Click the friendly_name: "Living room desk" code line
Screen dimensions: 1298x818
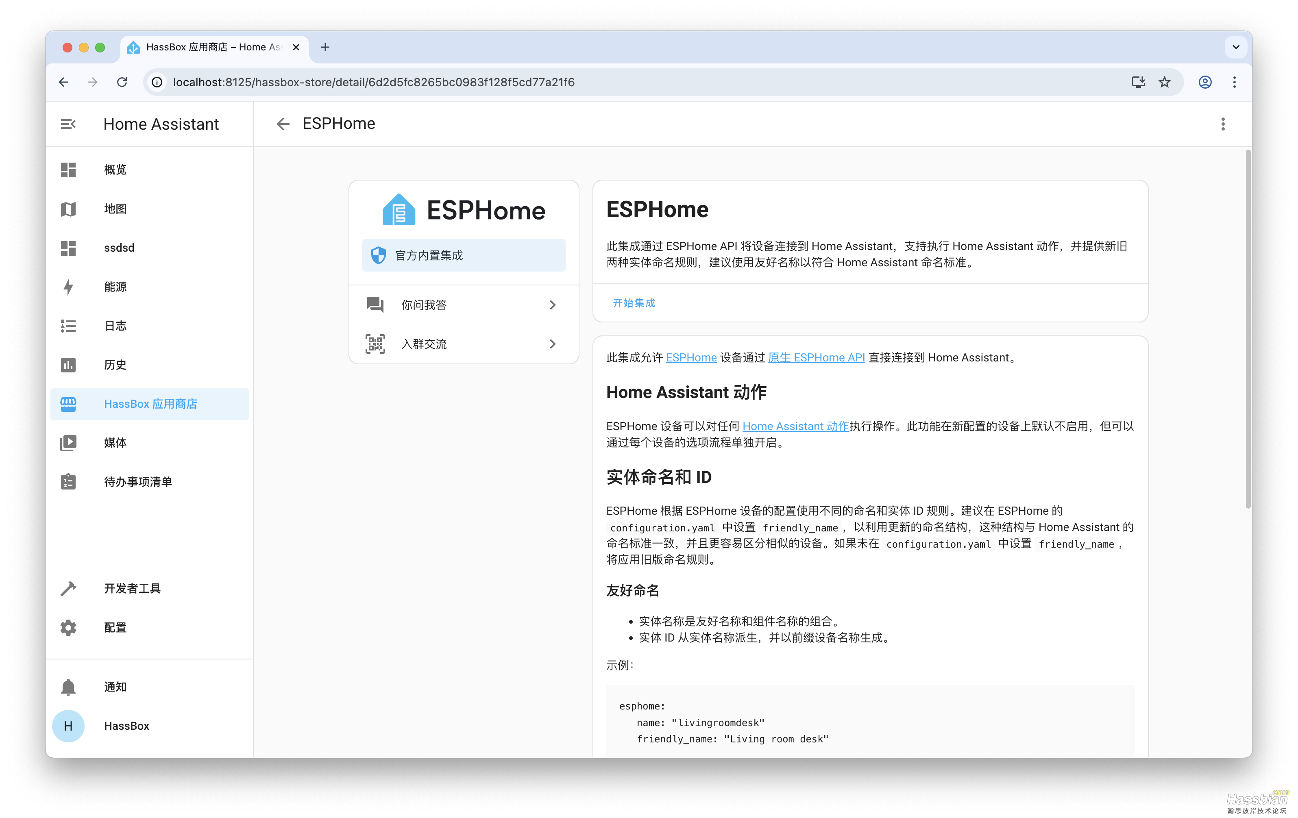coord(732,739)
